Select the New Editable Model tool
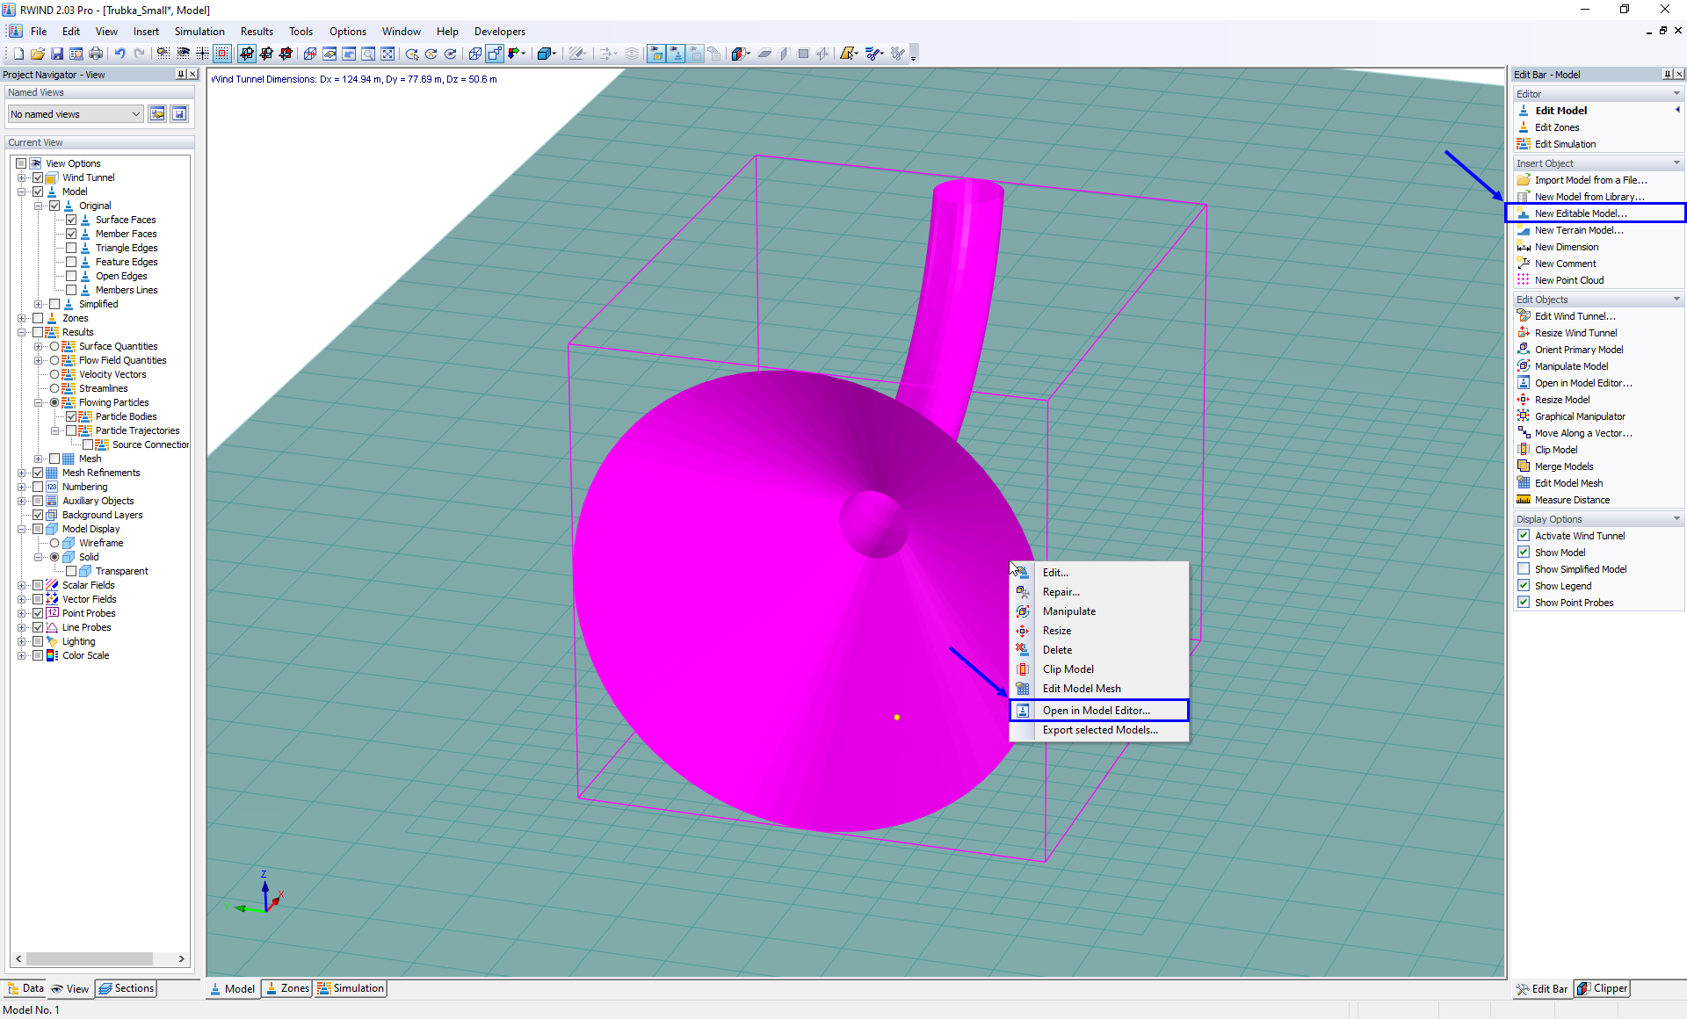The width and height of the screenshot is (1687, 1019). pos(1581,213)
